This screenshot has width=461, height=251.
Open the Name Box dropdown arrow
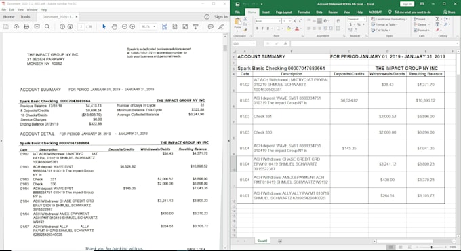click(x=254, y=43)
